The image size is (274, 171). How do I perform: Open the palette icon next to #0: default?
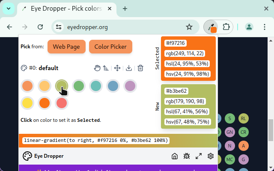click(24, 68)
